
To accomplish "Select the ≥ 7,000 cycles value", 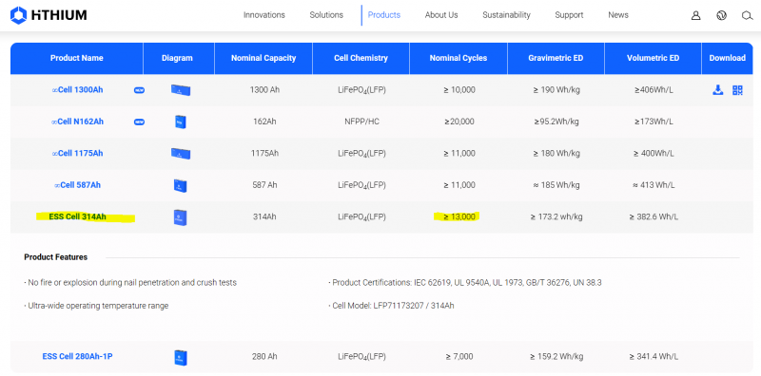I will 459,357.
